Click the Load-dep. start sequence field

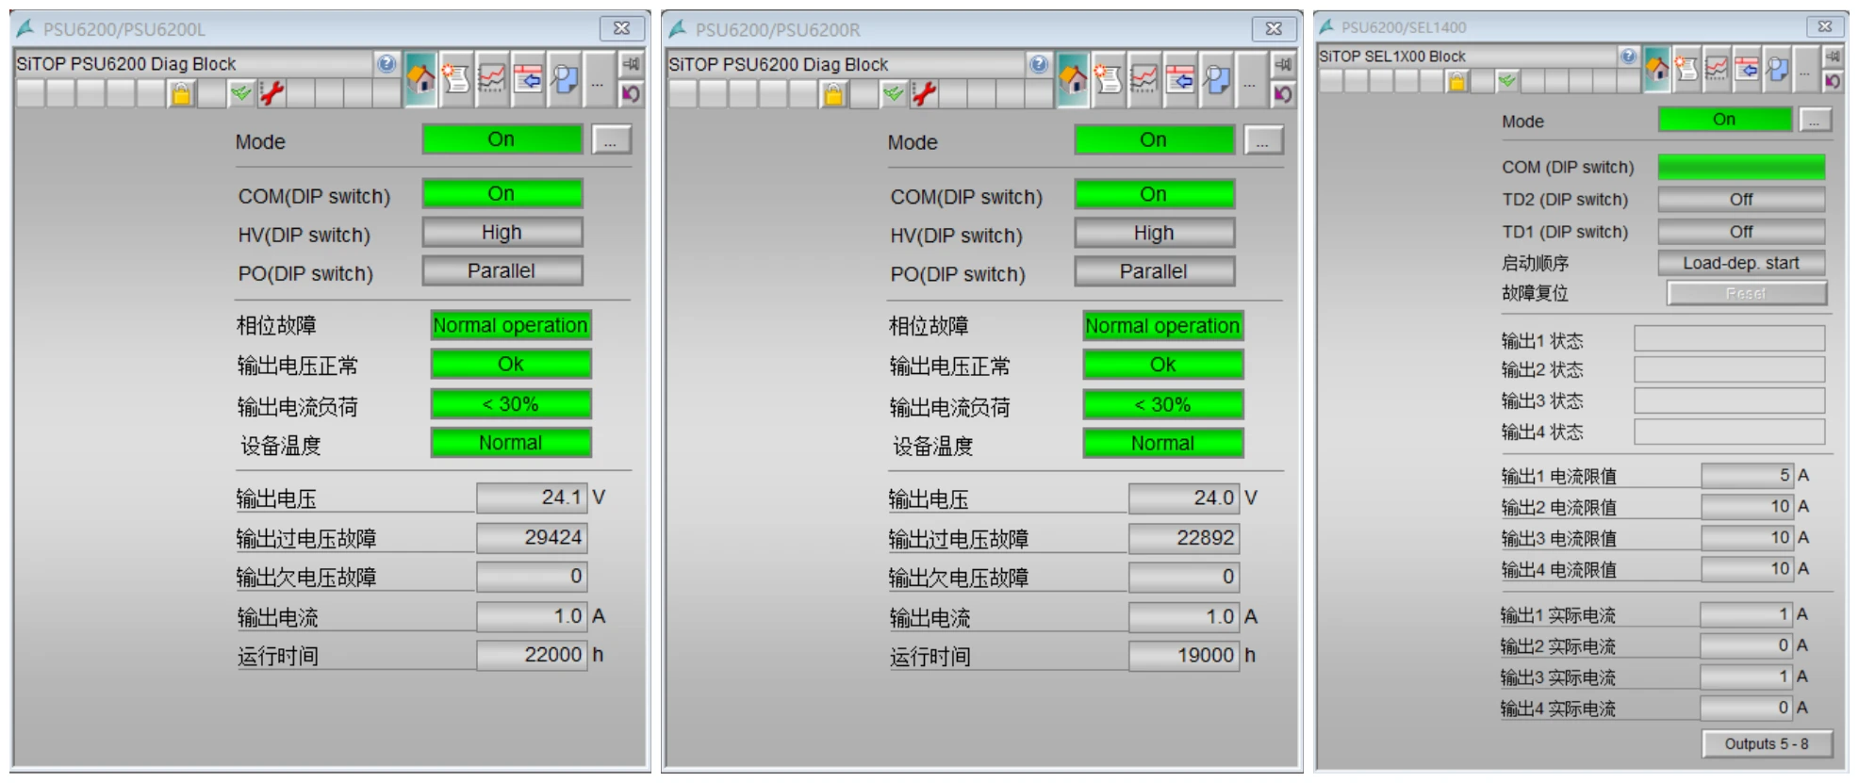tap(1740, 263)
